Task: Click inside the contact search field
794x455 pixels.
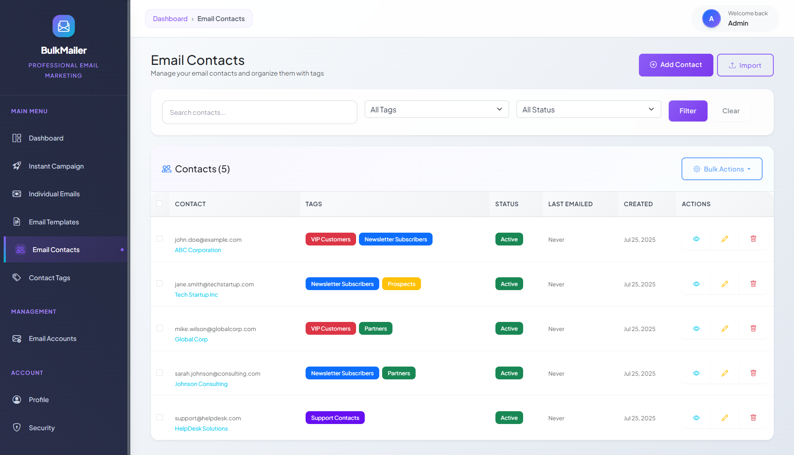Action: click(259, 112)
